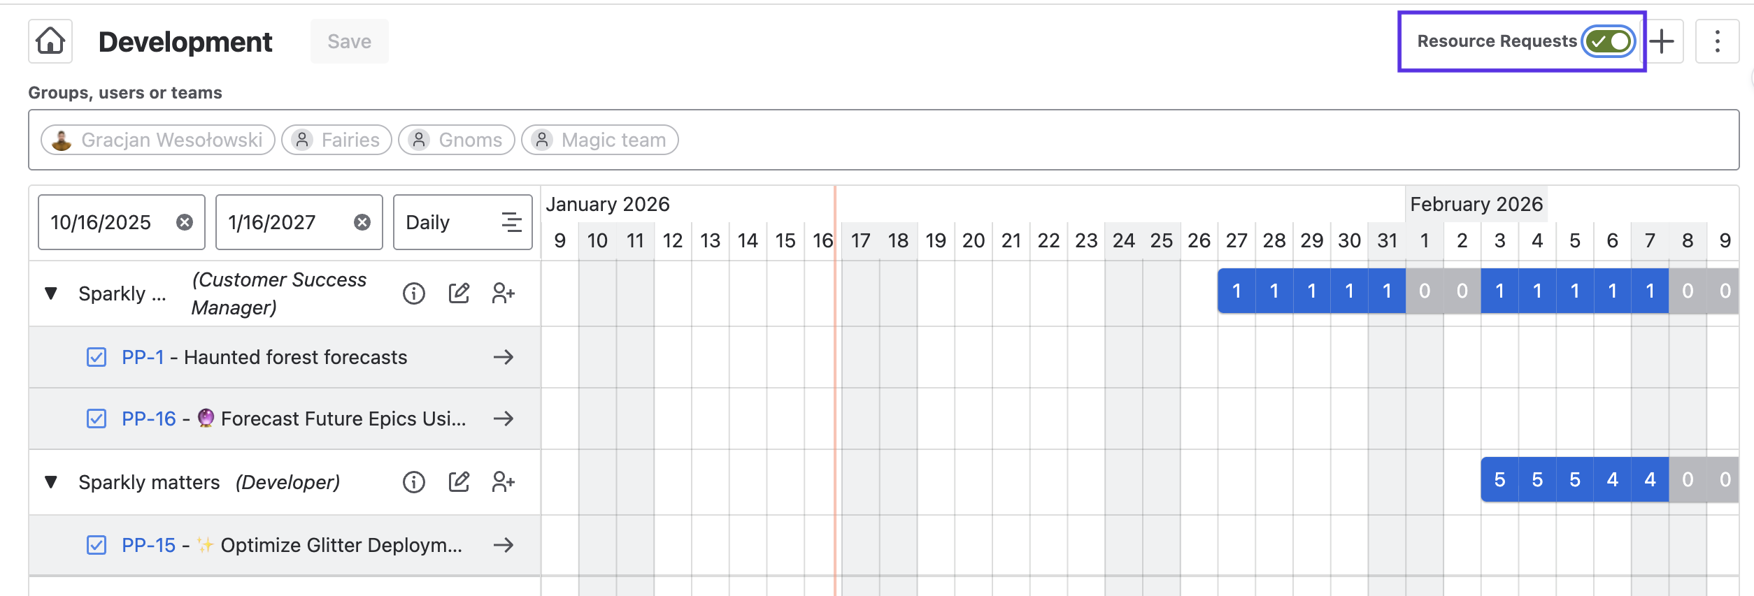Open the three-dot more options menu
Image resolution: width=1754 pixels, height=596 pixels.
pos(1717,41)
